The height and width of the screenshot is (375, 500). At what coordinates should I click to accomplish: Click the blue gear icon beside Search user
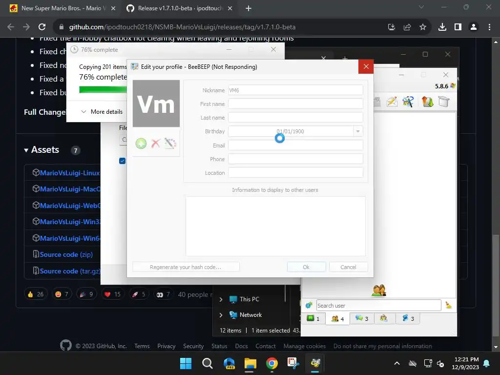click(x=309, y=305)
